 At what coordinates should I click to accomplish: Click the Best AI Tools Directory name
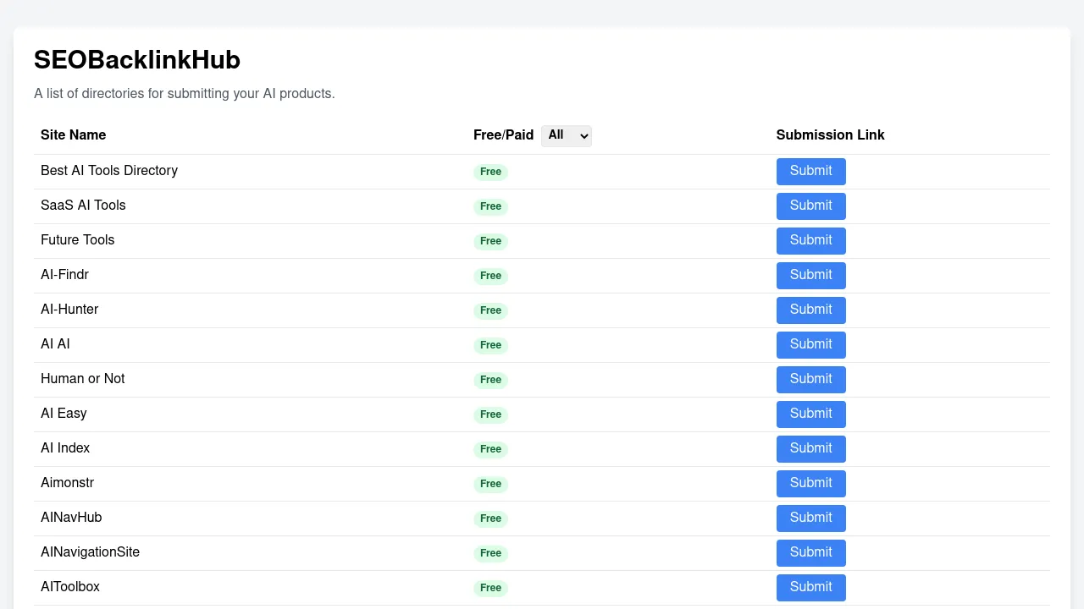coord(109,171)
